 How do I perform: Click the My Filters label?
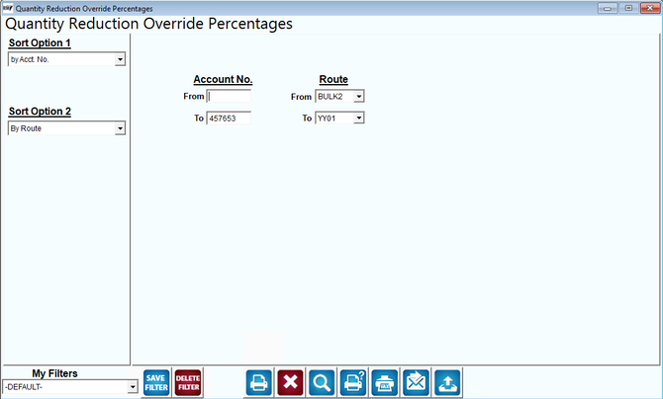[x=55, y=373]
